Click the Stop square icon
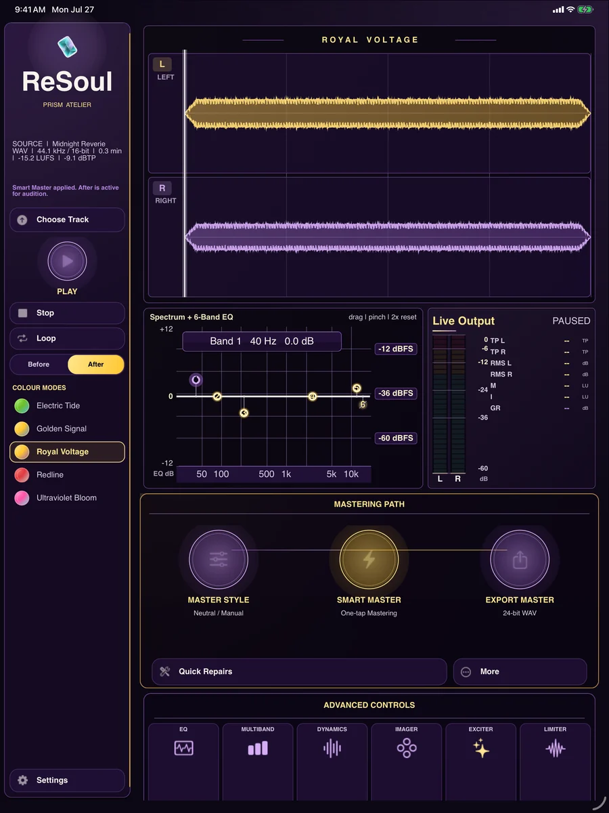The image size is (609, 813). pos(22,313)
